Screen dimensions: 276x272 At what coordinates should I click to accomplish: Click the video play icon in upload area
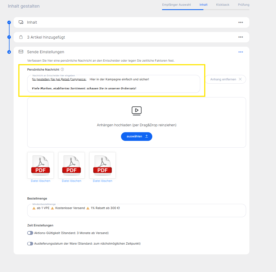click(137, 110)
